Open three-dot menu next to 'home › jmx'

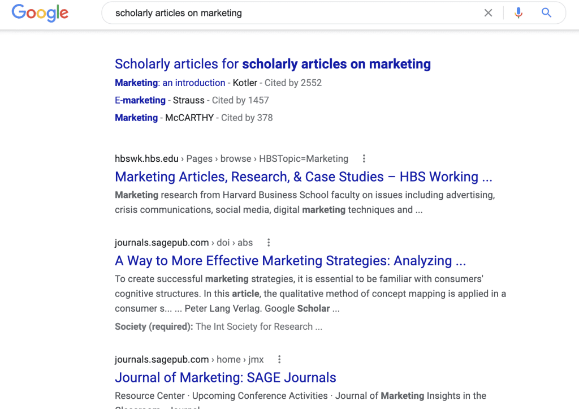click(x=279, y=359)
